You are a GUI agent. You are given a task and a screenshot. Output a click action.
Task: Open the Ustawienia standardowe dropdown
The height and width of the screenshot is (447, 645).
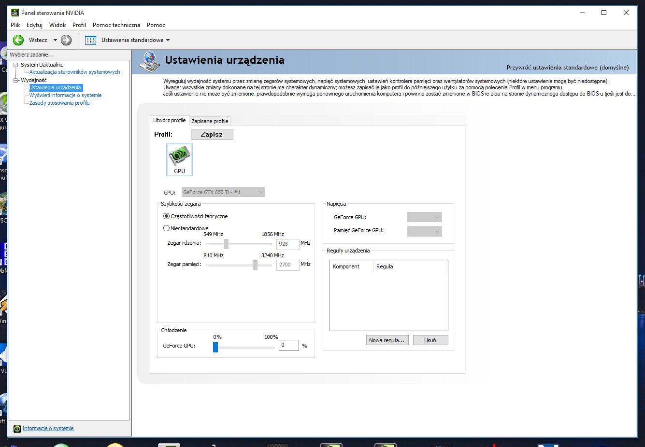[x=168, y=40]
